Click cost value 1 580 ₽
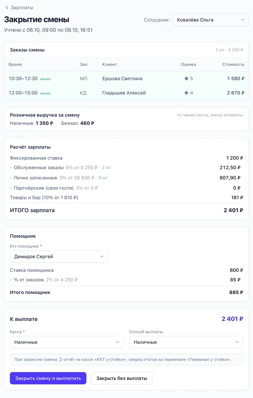The width and height of the screenshot is (253, 398). point(236,79)
